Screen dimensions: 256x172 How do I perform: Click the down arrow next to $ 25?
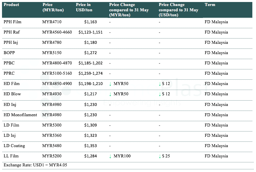click(x=160, y=156)
